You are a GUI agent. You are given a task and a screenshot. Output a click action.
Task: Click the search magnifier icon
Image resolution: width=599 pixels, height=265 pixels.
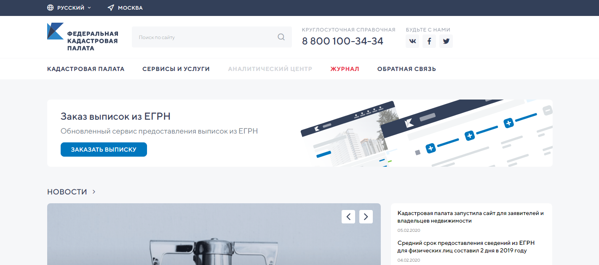(x=281, y=37)
